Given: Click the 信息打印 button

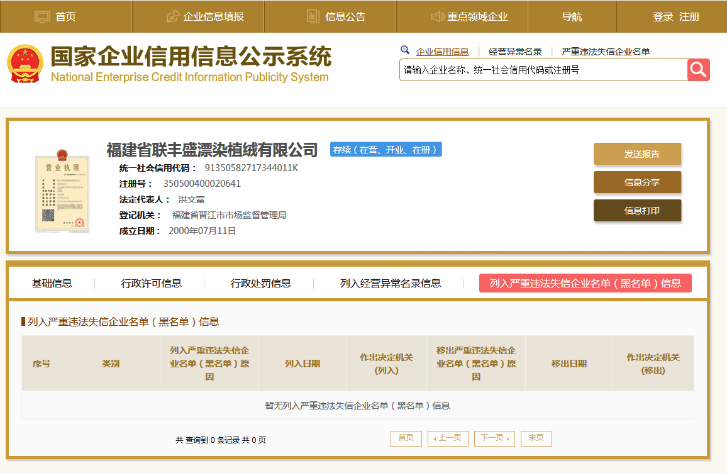Looking at the screenshot, I should click(x=637, y=211).
